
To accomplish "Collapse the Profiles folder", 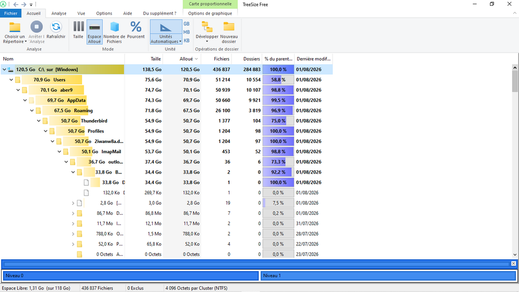I will (46, 131).
